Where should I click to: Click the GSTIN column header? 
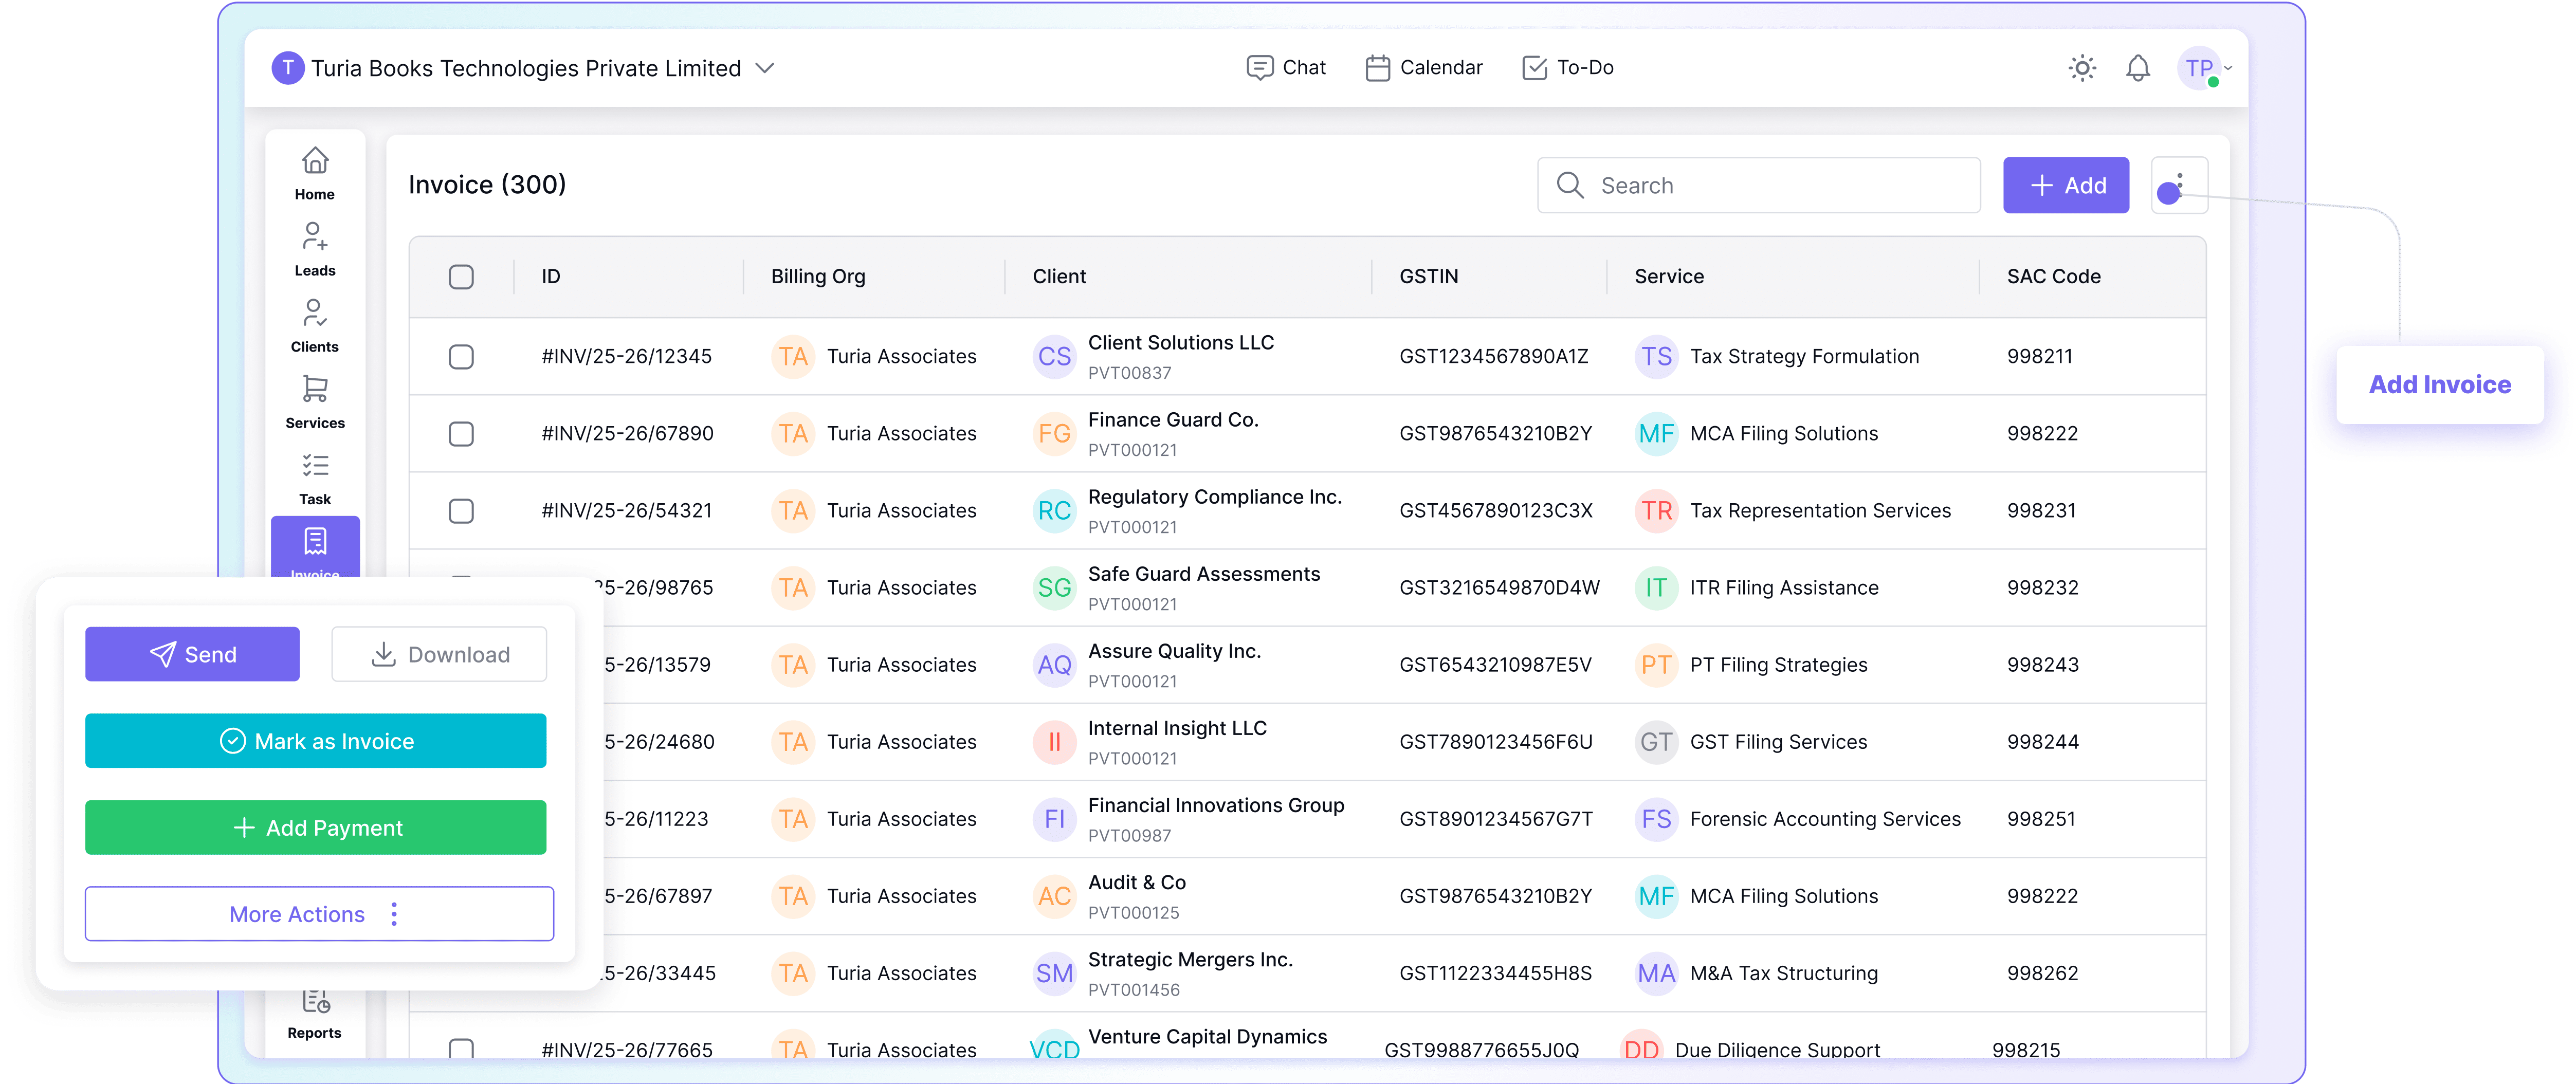coord(1428,276)
